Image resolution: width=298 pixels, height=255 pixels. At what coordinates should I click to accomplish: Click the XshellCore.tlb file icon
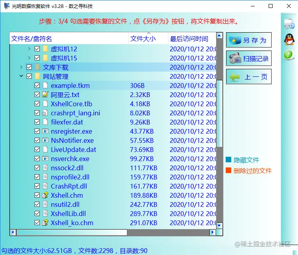coord(45,103)
